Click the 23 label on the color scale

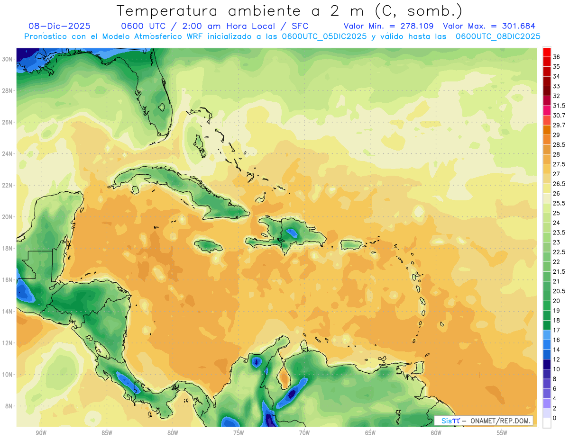click(557, 242)
